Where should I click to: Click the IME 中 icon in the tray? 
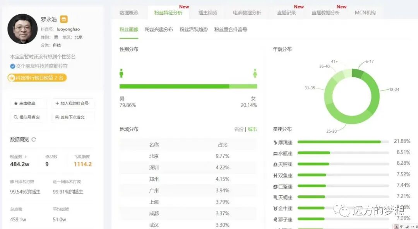(402, 227)
